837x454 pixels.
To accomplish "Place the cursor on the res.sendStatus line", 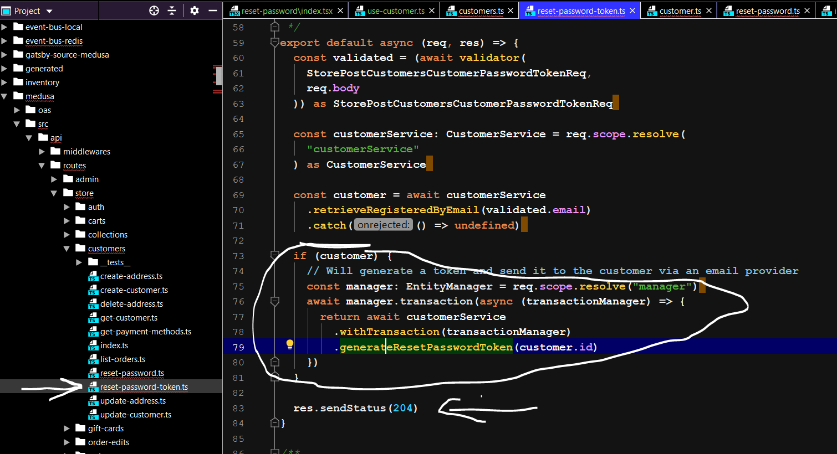I will [x=354, y=408].
